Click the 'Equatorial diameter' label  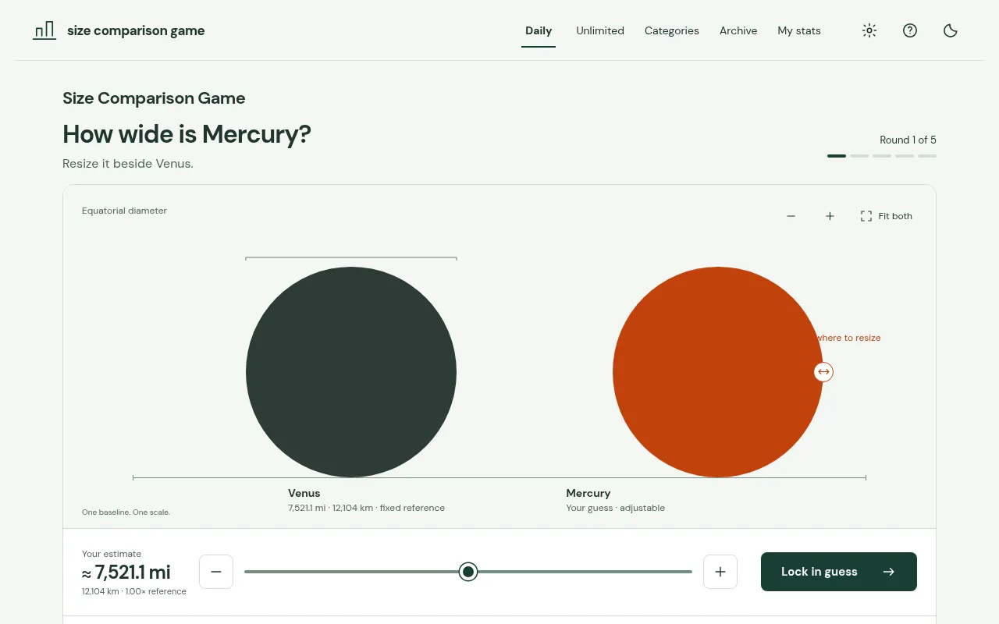[x=124, y=211]
